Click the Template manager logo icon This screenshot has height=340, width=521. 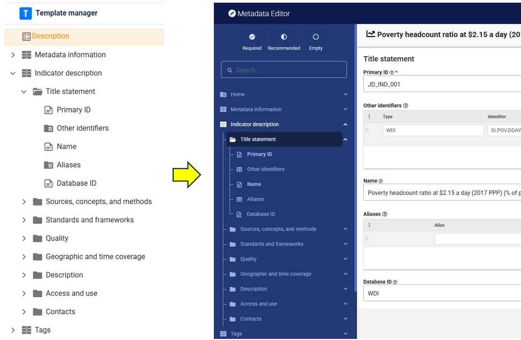pyautogui.click(x=25, y=13)
